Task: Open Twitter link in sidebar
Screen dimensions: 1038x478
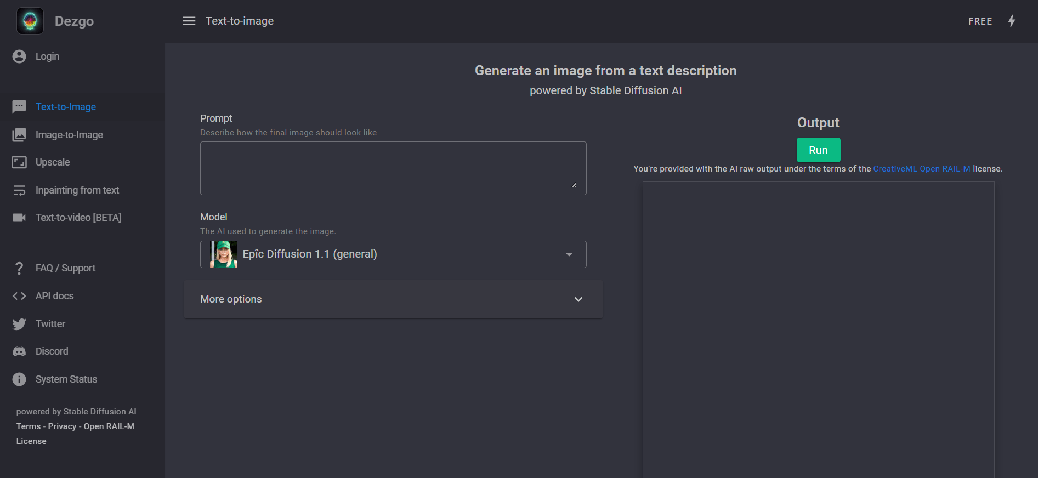Action: point(82,324)
